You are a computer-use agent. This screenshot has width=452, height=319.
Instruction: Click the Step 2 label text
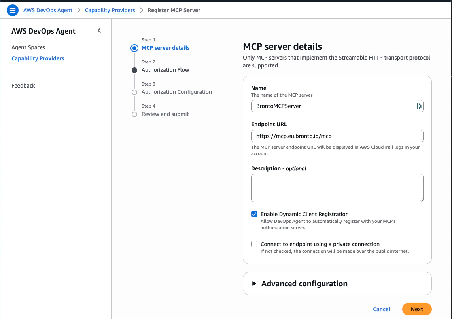click(x=148, y=62)
